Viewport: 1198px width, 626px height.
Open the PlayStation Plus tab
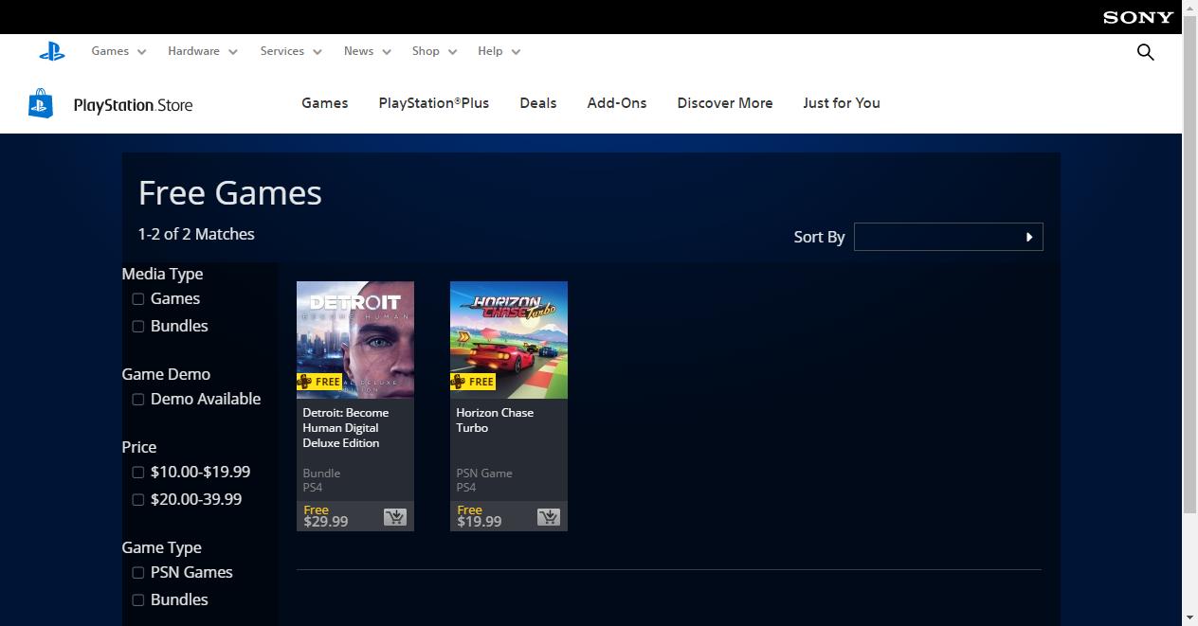pos(434,103)
